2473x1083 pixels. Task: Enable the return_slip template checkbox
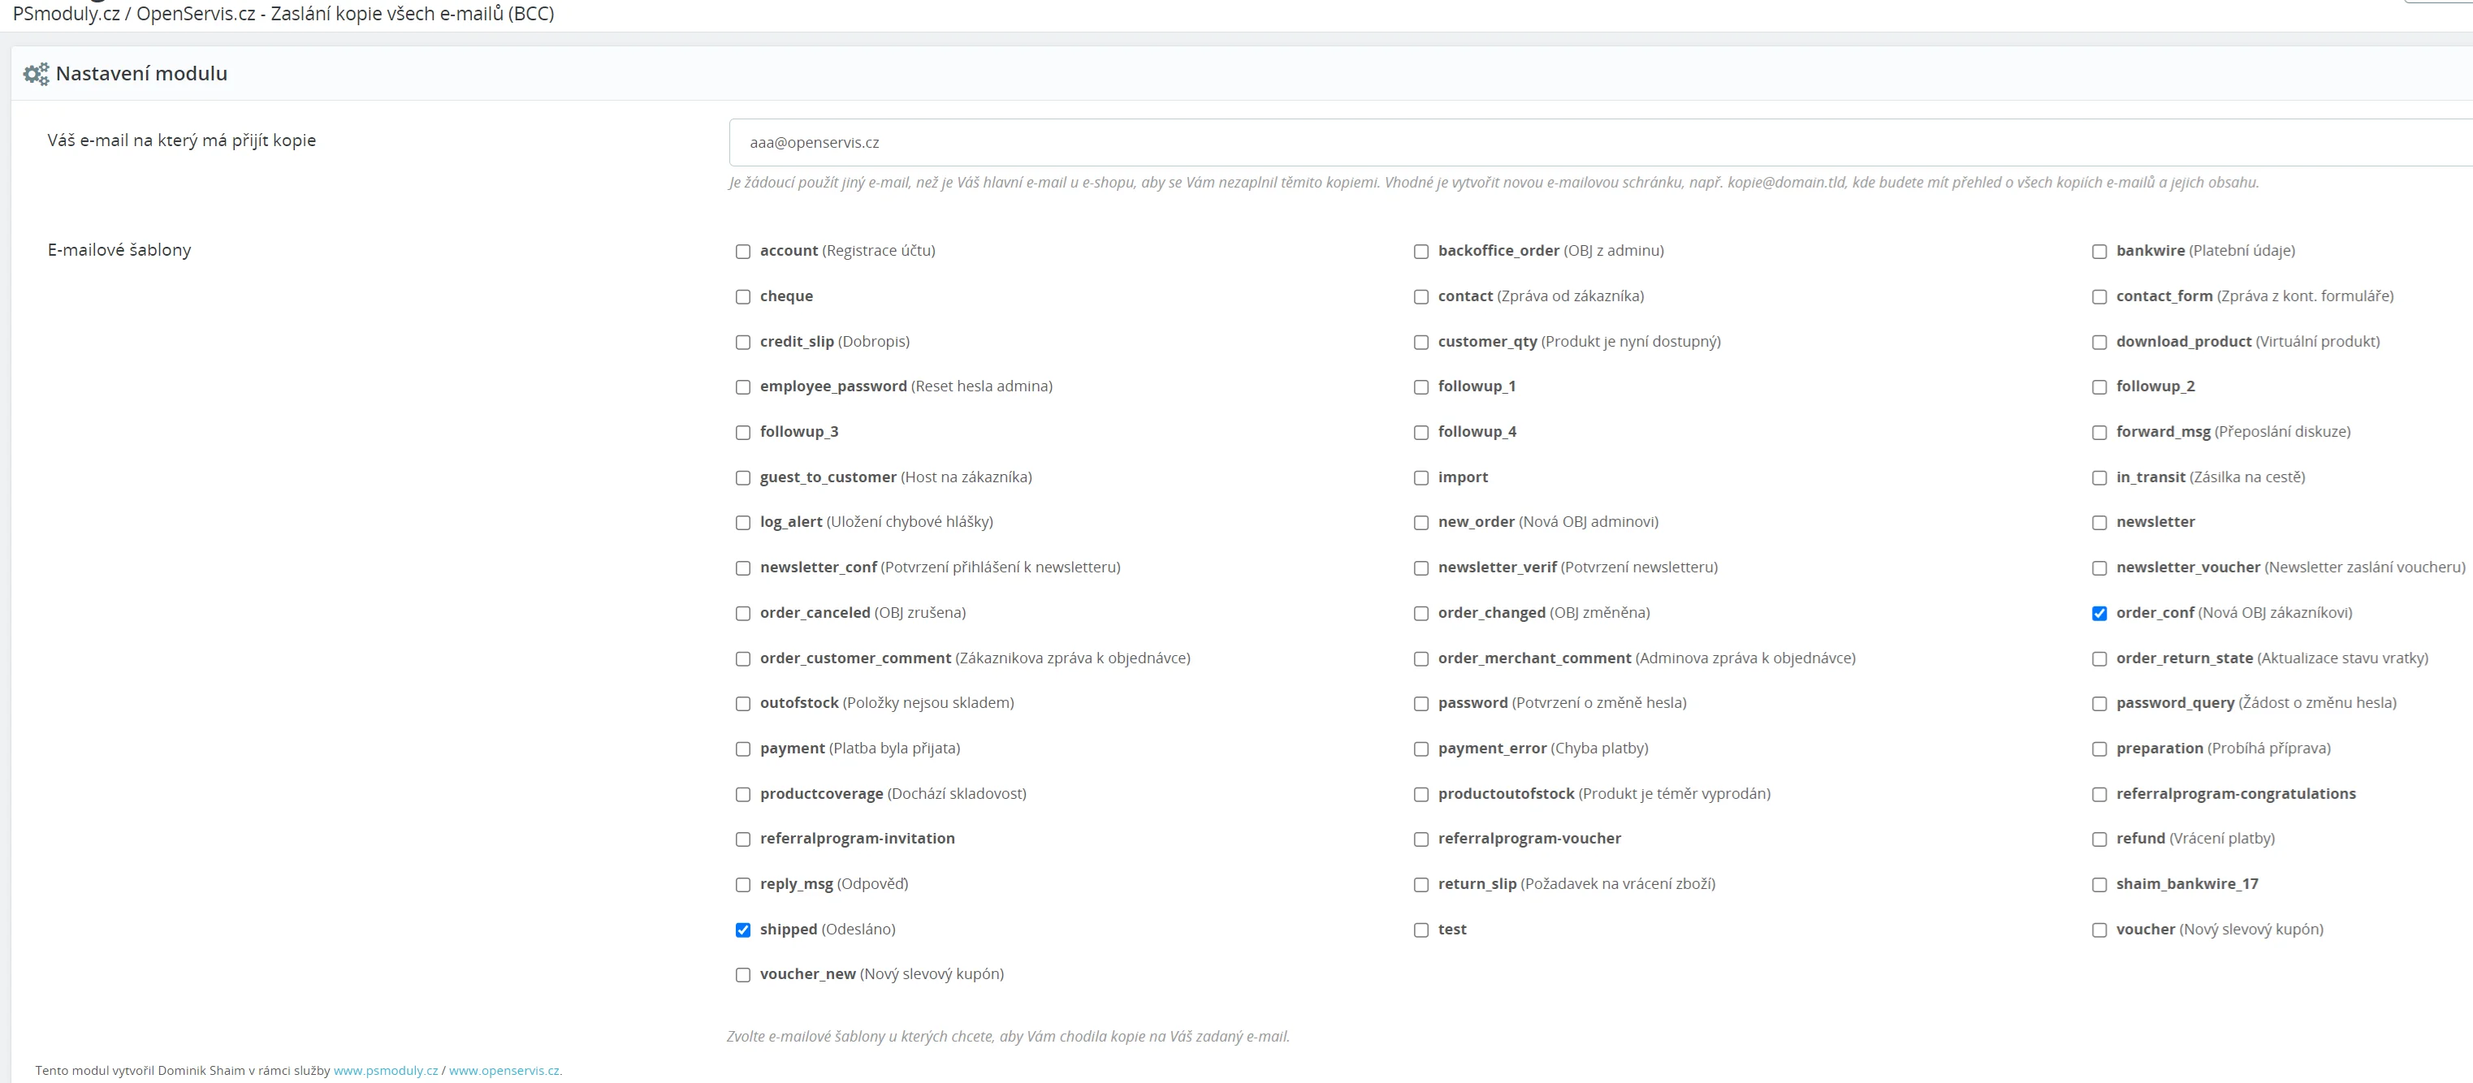(x=1420, y=884)
